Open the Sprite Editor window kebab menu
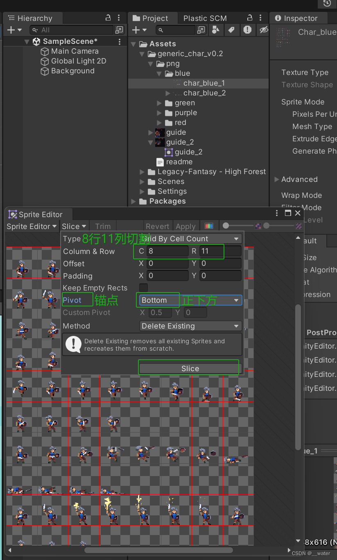This screenshot has height=560, width=337. pyautogui.click(x=278, y=213)
